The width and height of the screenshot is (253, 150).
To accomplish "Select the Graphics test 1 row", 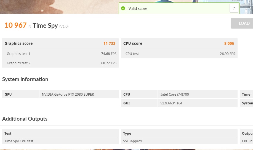I will click(x=60, y=54).
